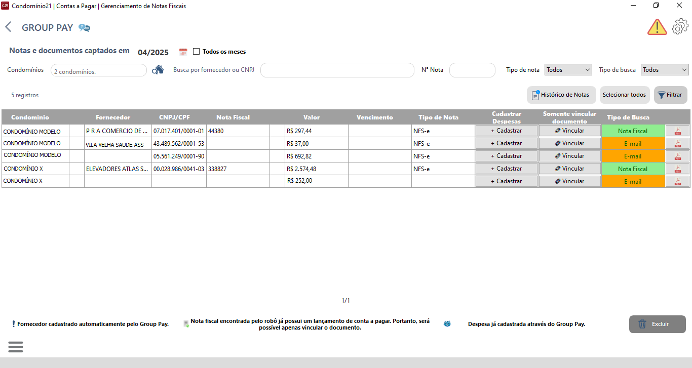The image size is (692, 368).
Task: Open PDF for P R A COMERCIO row
Action: coord(678,131)
